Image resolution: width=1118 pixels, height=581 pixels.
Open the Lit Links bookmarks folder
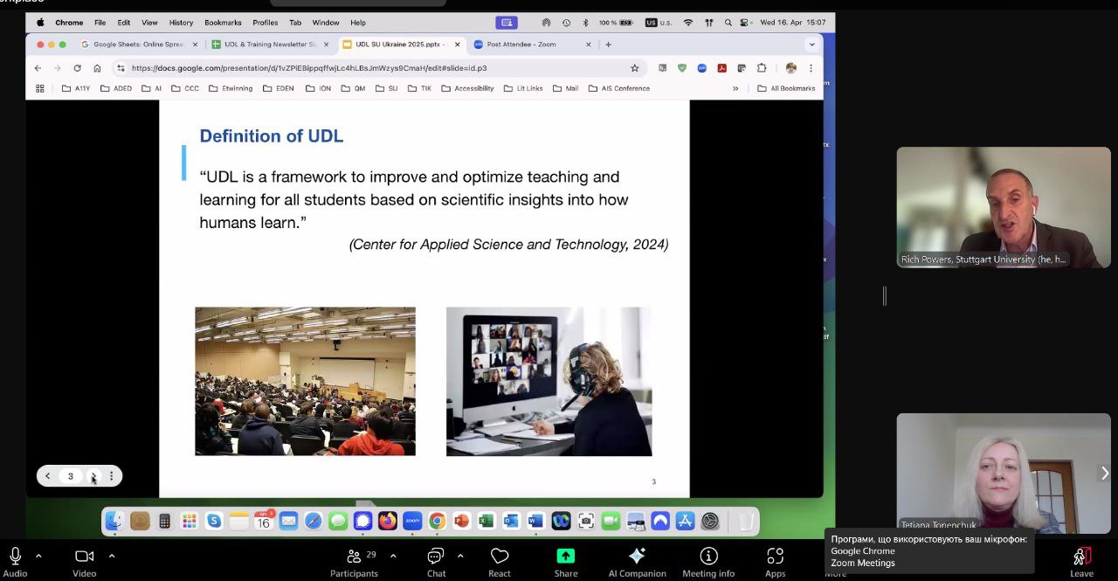point(523,88)
